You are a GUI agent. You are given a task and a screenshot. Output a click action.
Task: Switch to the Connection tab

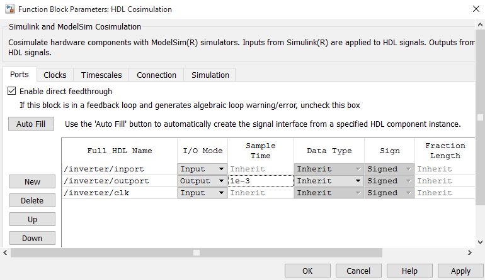tap(156, 75)
